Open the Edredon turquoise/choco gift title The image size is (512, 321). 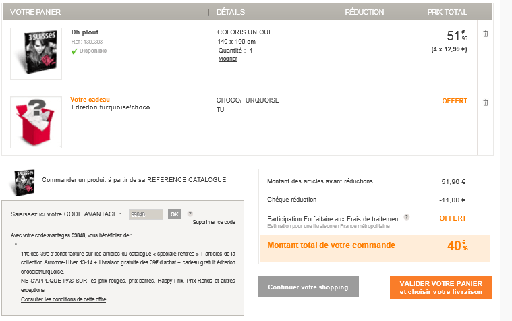click(x=110, y=107)
